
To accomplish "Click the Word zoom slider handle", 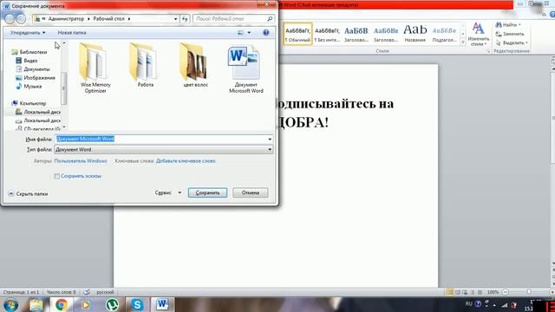I will tap(529, 292).
